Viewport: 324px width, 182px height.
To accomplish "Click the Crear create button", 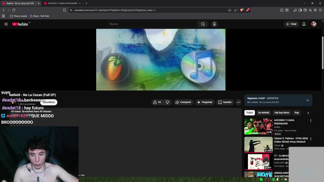I will tap(291, 24).
